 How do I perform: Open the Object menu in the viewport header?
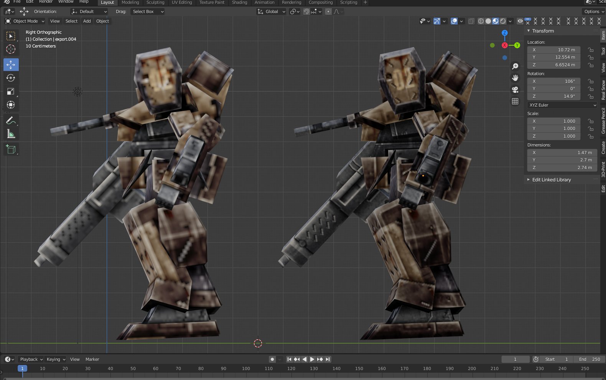tap(102, 21)
